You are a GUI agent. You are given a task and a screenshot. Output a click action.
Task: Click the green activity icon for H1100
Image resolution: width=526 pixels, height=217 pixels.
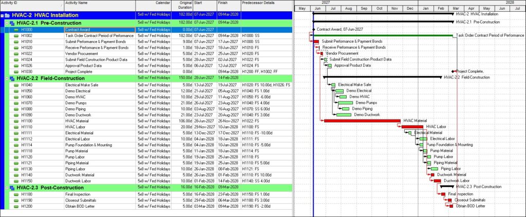(16, 121)
